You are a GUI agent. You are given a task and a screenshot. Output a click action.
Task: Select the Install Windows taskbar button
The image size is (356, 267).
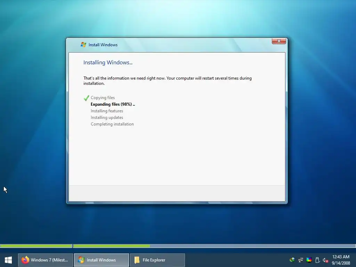[102, 260]
